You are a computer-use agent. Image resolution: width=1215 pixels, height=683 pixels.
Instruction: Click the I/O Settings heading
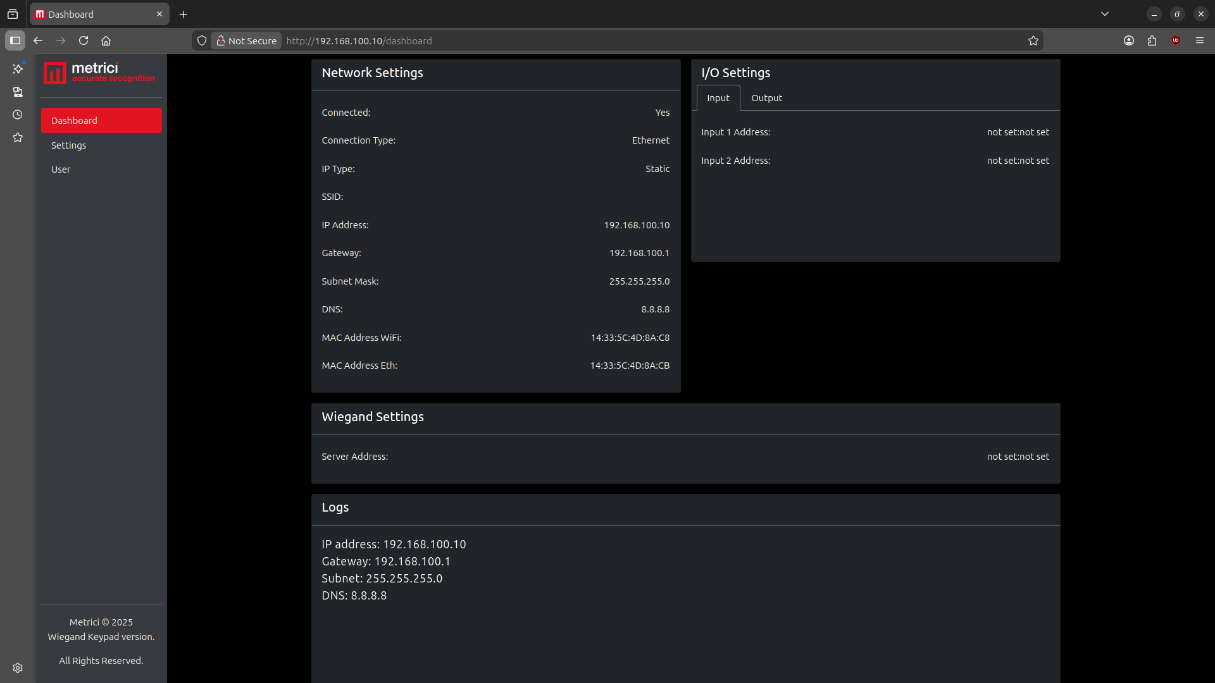tap(735, 73)
